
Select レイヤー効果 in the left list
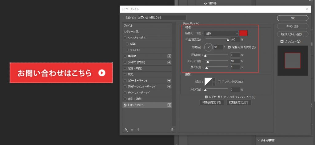[x=147, y=32]
